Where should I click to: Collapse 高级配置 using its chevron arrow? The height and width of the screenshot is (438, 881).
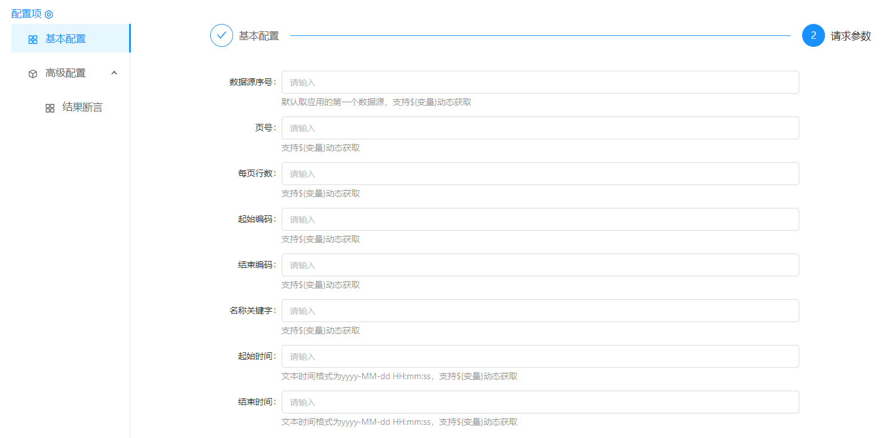pos(114,73)
